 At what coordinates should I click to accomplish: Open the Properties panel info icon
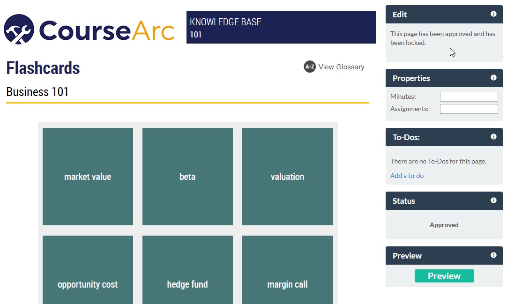[x=493, y=78]
